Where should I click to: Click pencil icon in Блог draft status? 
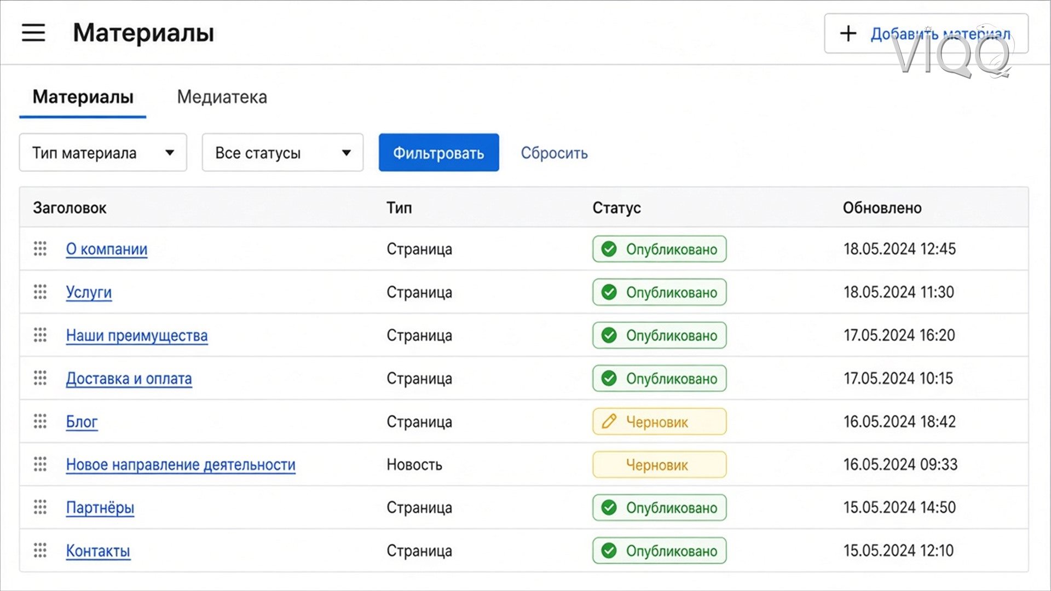pyautogui.click(x=609, y=421)
